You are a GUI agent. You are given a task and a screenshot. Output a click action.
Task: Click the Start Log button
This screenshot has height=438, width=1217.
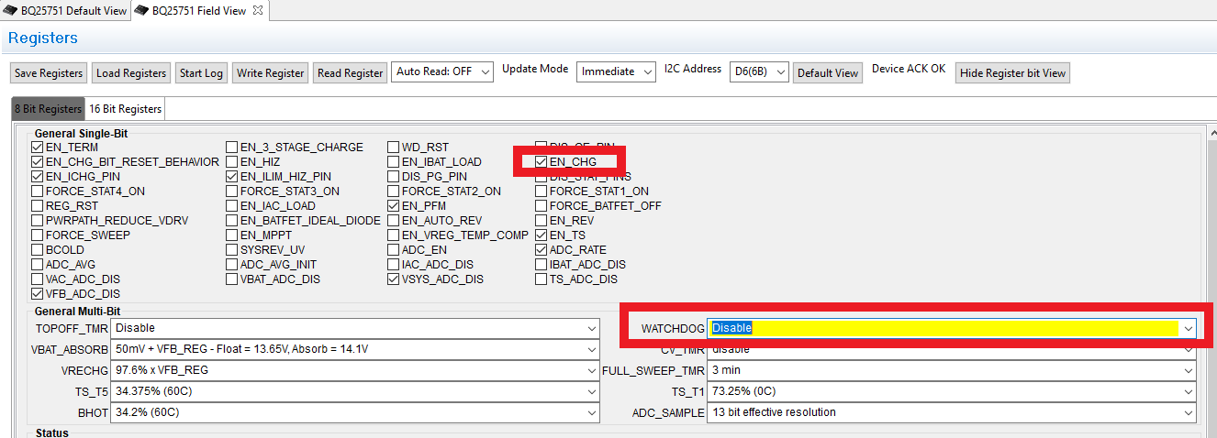(201, 73)
